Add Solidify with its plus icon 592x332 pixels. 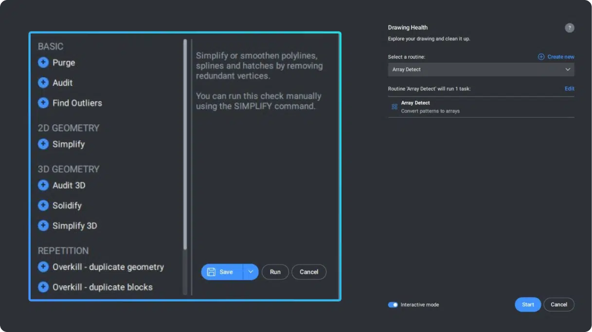(x=43, y=205)
